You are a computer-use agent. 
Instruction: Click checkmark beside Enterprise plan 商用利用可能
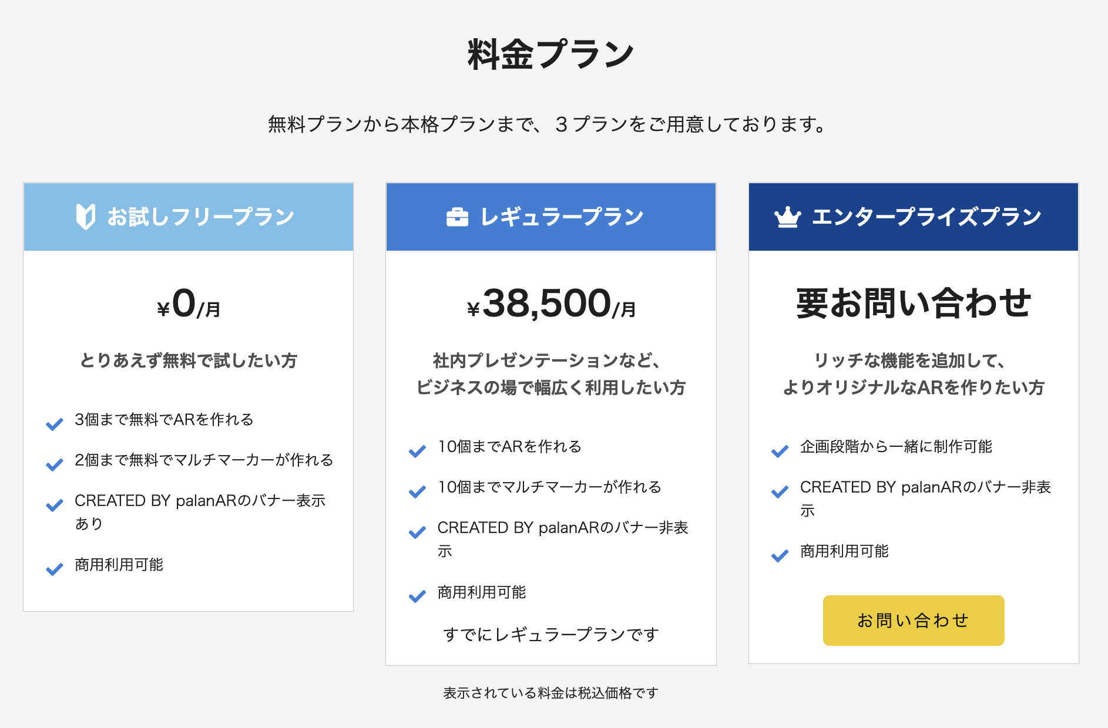coord(780,555)
